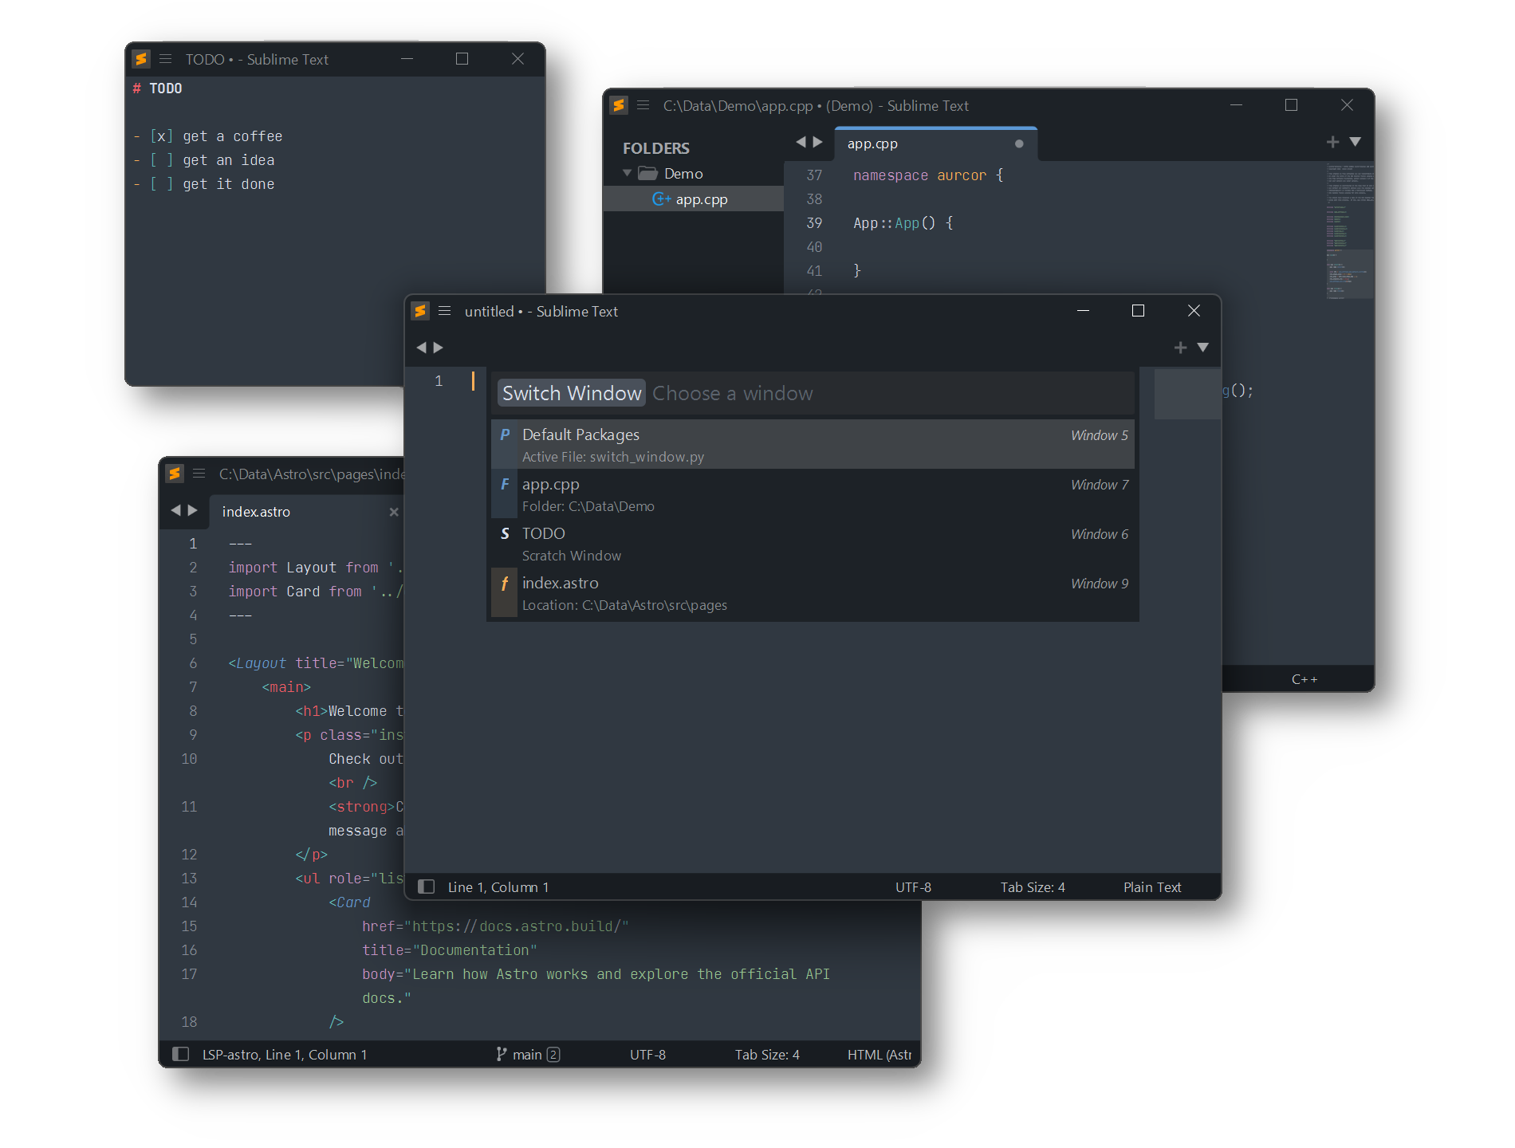The width and height of the screenshot is (1515, 1148).
Task: Choose Default Packages Window 5 entry
Action: pos(813,444)
